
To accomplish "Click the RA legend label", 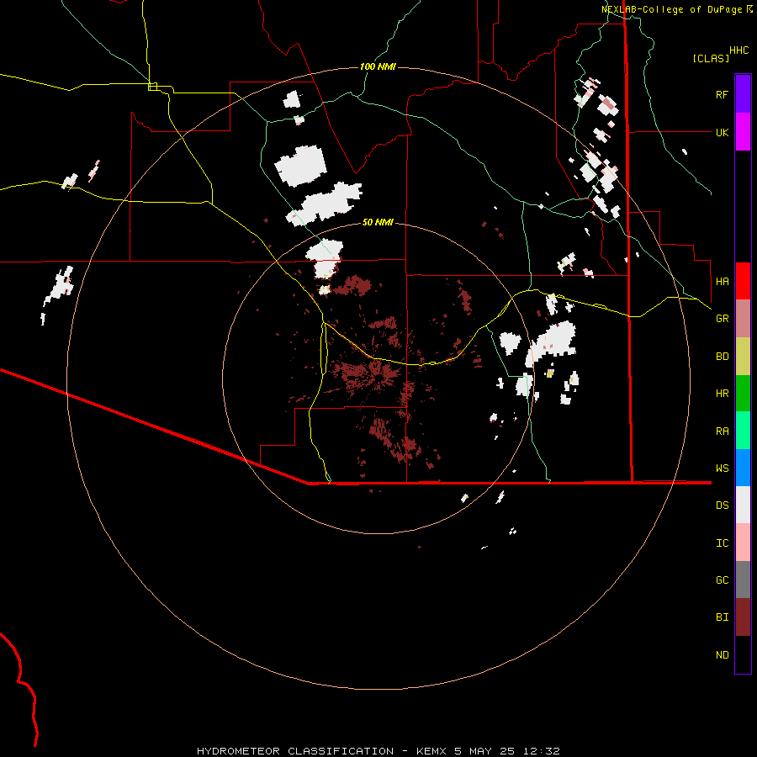I will point(722,431).
